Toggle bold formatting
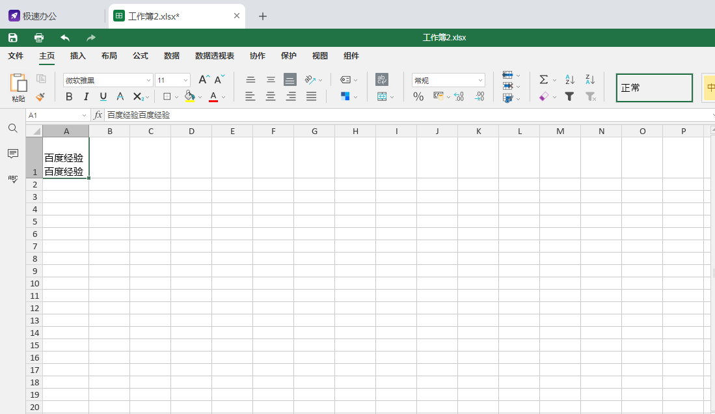Screen dimensions: 715x414 point(69,97)
